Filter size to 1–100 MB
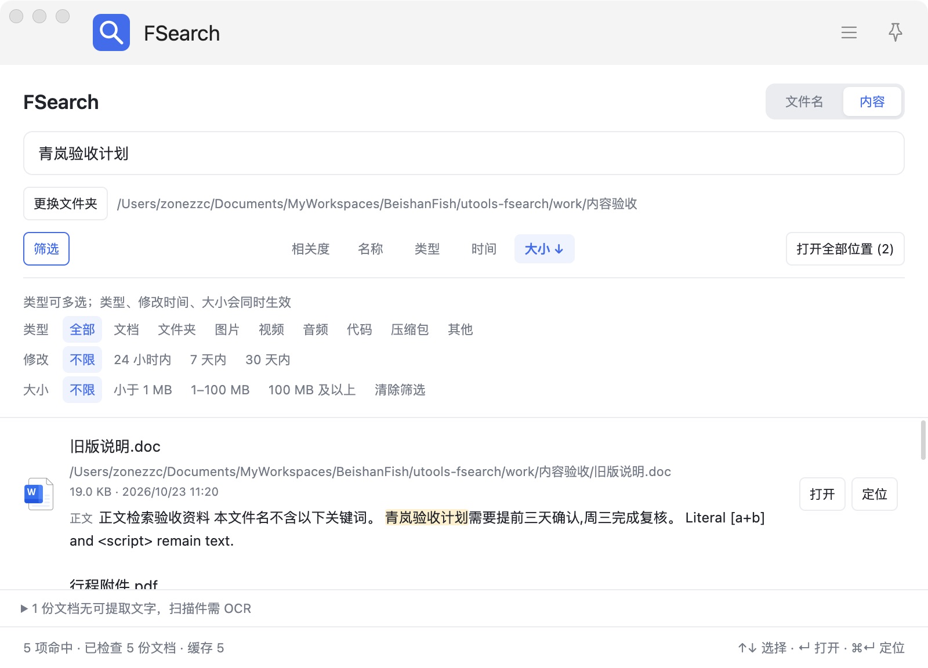The height and width of the screenshot is (668, 928). pyautogui.click(x=220, y=390)
